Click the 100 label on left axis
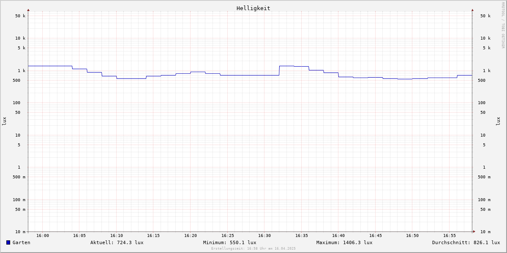The height and width of the screenshot is (253, 507). coord(16,103)
